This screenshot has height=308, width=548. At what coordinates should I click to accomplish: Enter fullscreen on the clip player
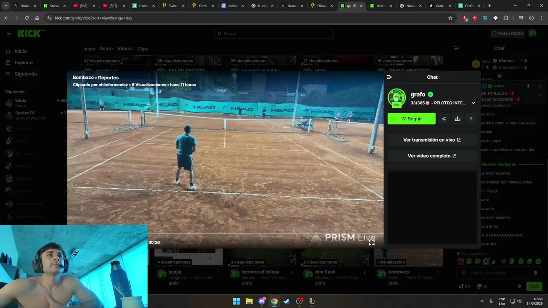372,242
